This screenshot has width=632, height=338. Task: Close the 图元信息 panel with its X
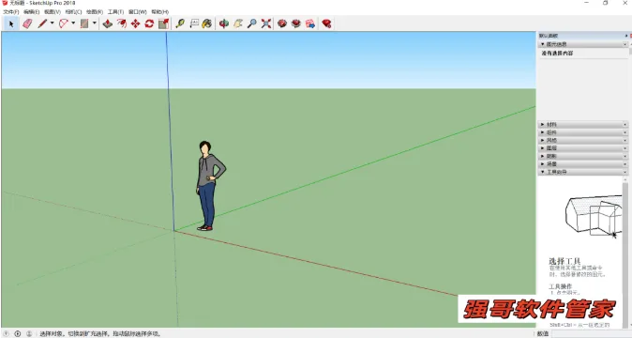pyautogui.click(x=625, y=44)
